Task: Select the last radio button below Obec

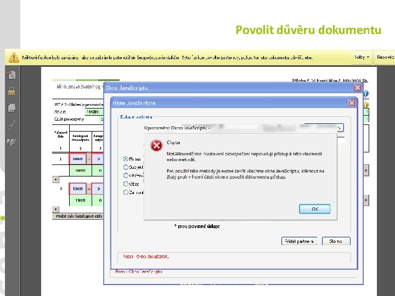Action: [126, 192]
